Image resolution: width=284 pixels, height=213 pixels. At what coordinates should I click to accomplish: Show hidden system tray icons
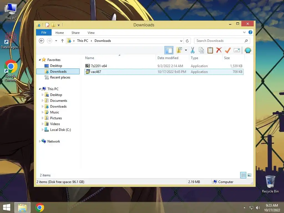(x=244, y=208)
